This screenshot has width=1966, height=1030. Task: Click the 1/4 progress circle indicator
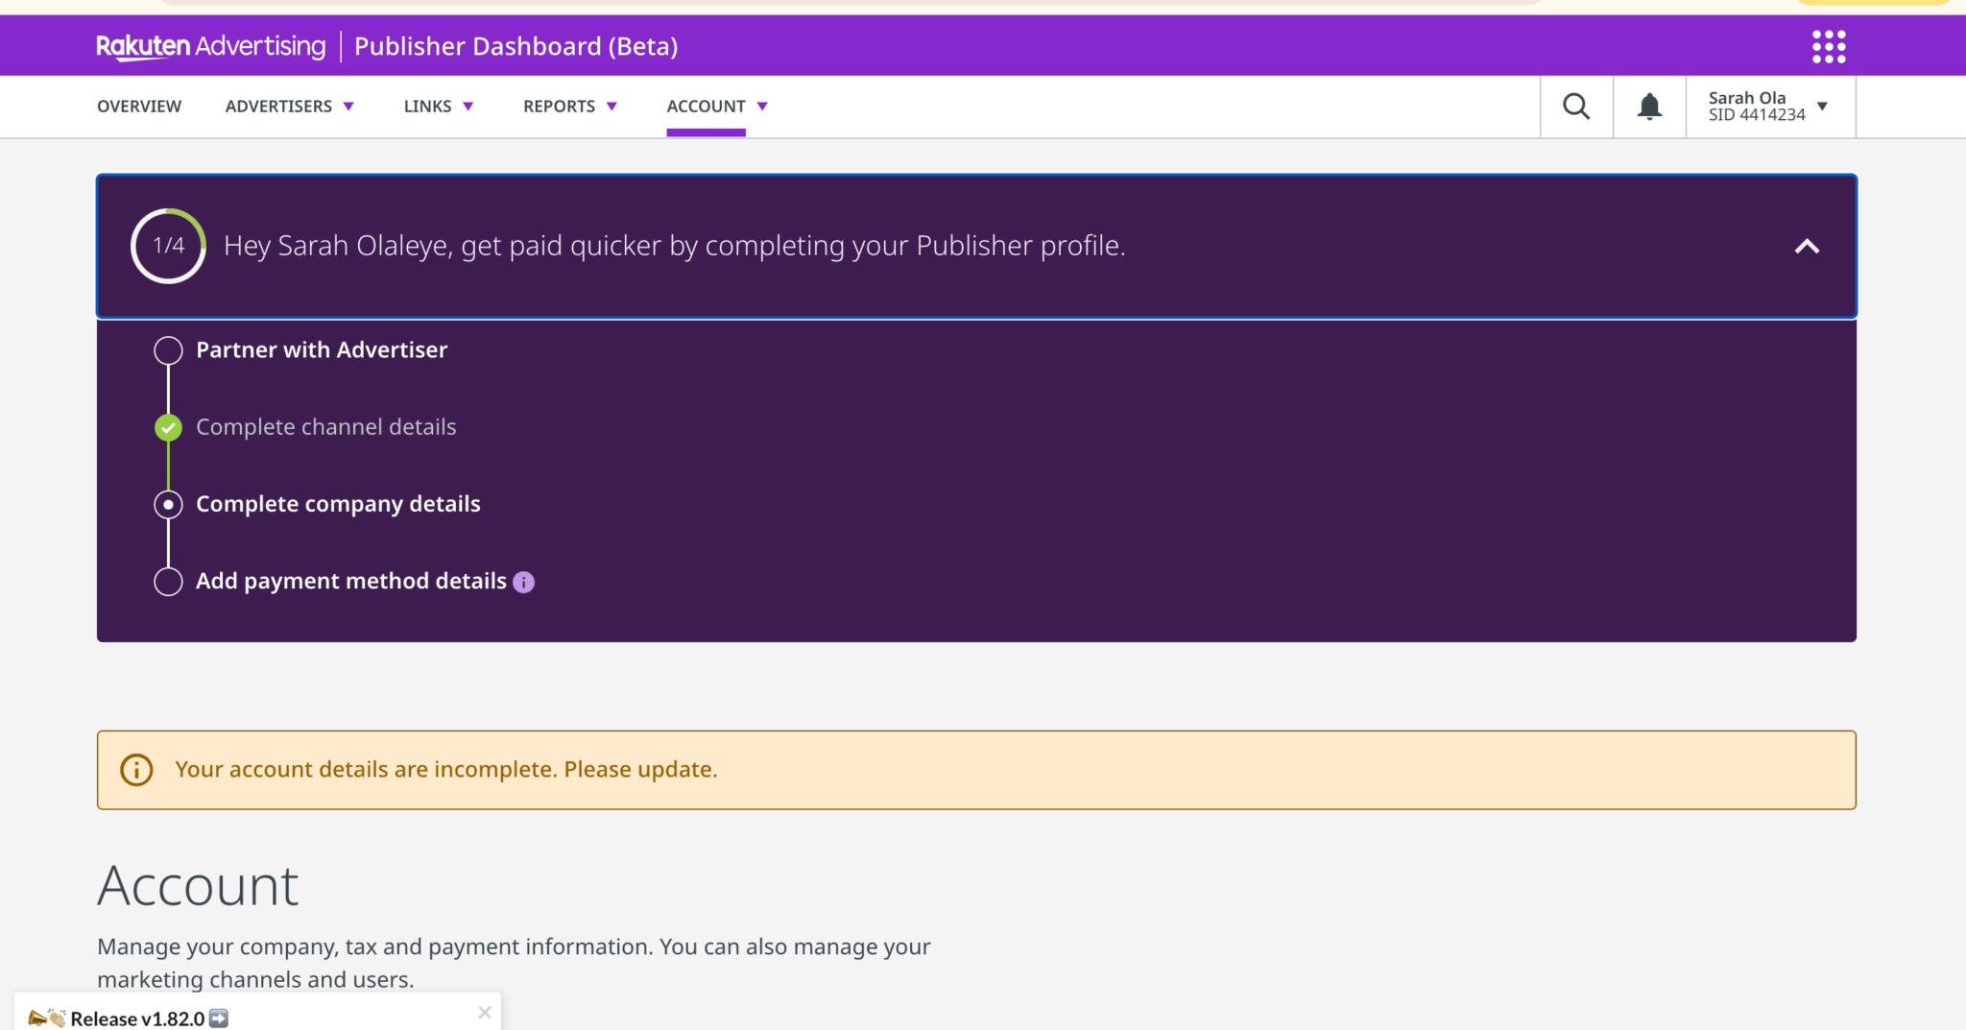[168, 246]
